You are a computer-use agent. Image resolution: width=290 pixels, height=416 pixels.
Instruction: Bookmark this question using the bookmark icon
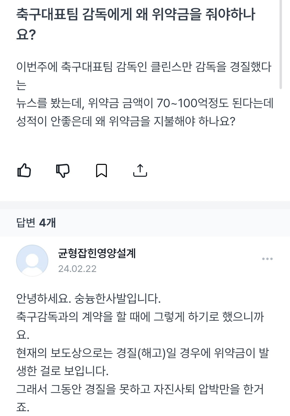point(102,171)
